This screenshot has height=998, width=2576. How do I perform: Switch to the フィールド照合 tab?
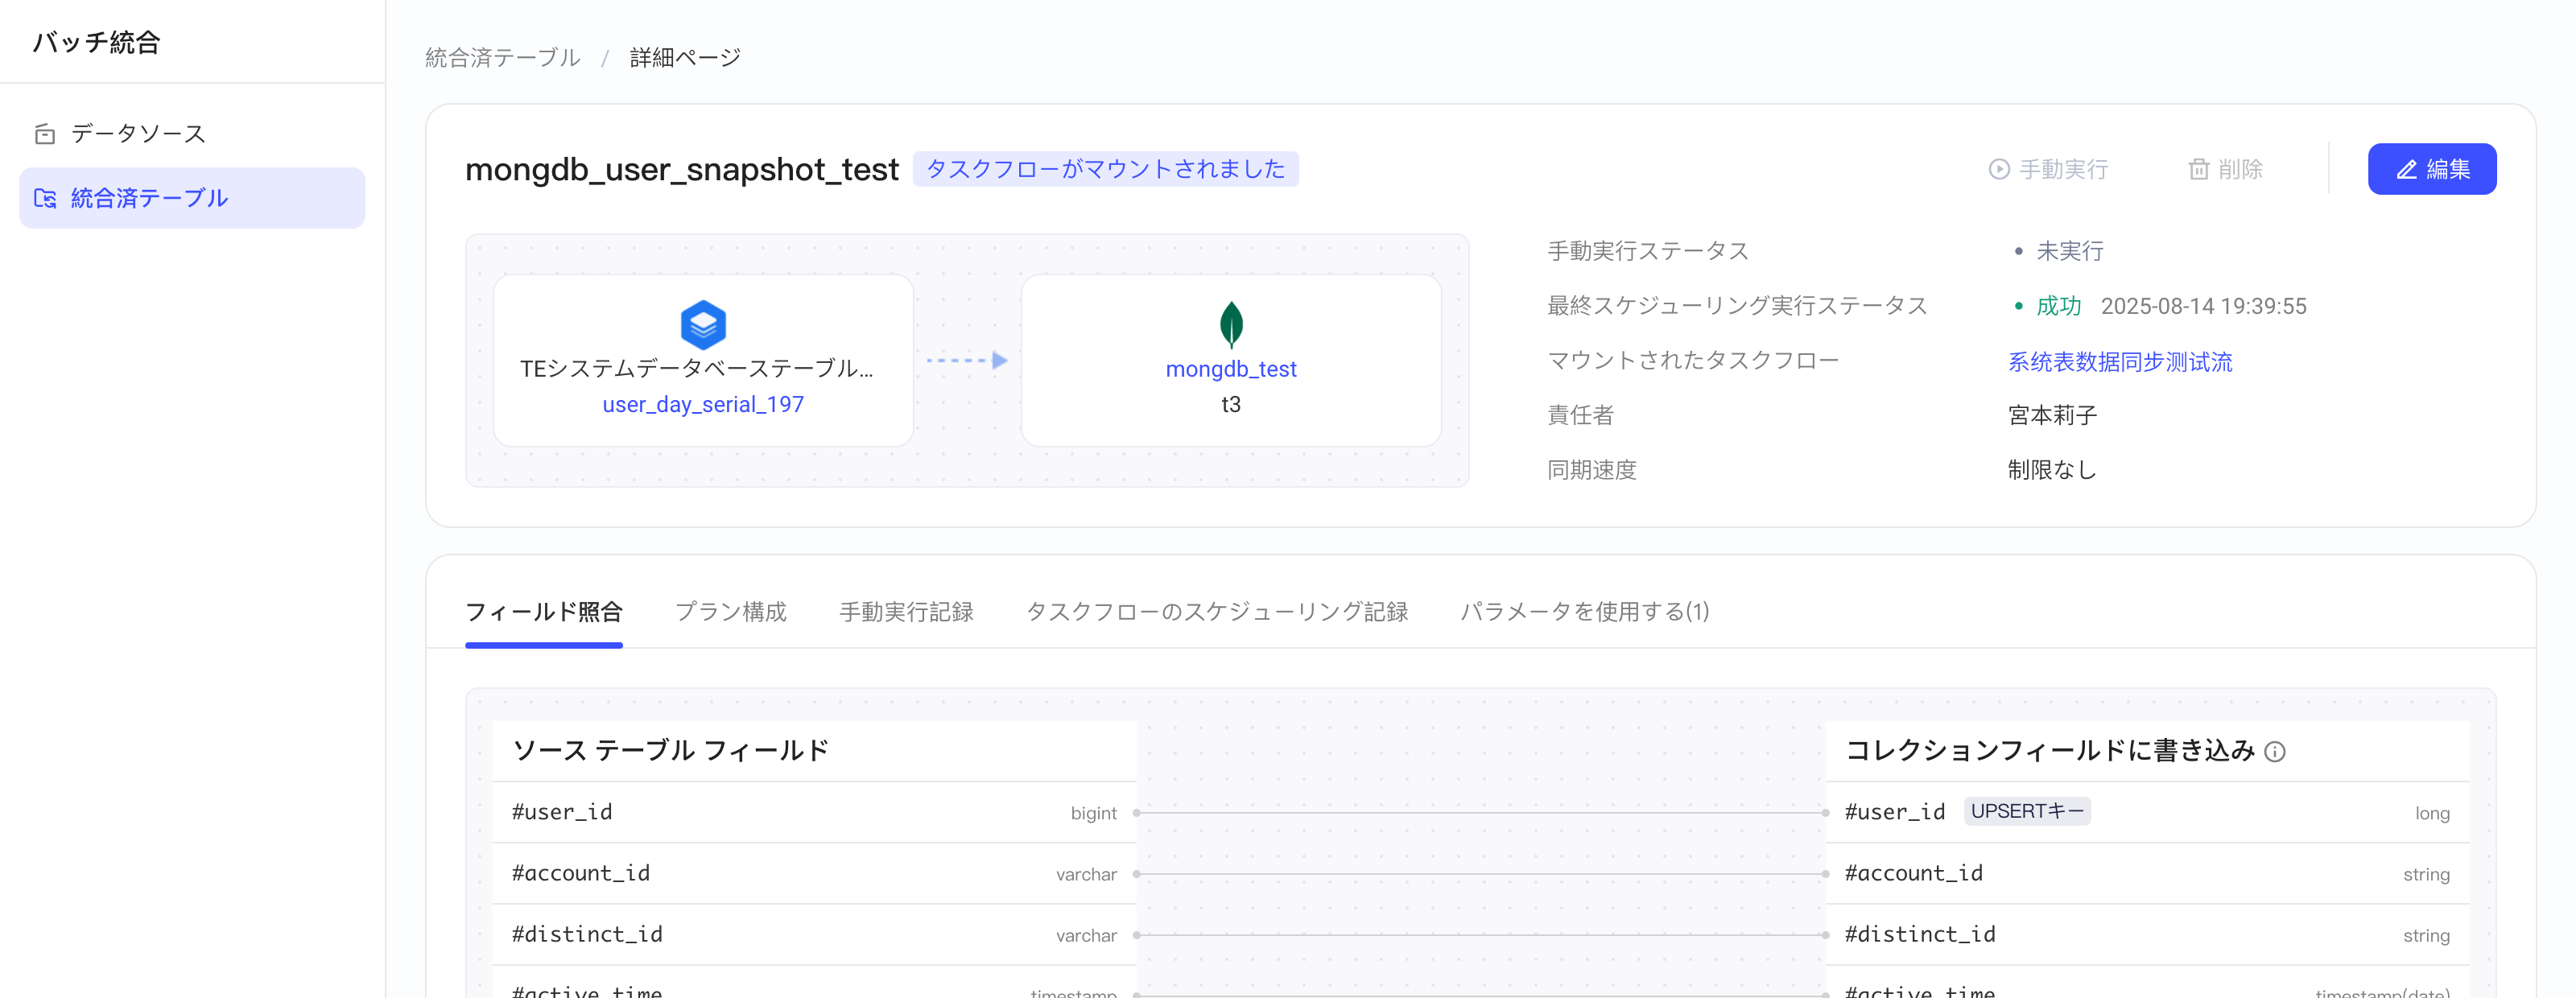point(544,611)
